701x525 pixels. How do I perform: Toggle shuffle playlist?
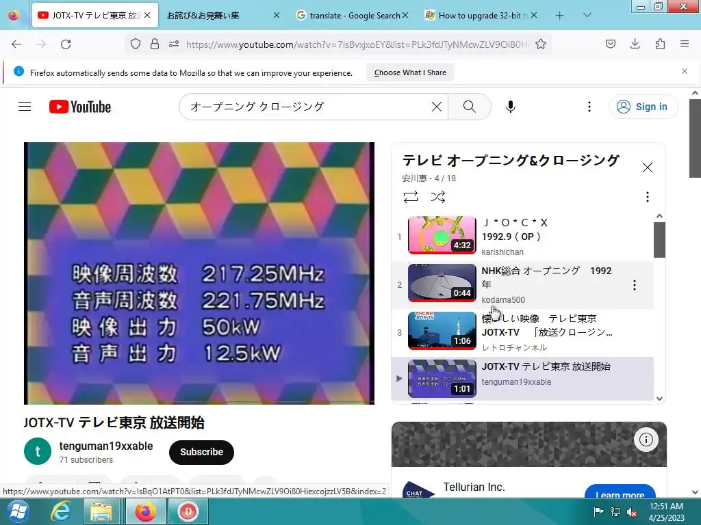(x=438, y=197)
